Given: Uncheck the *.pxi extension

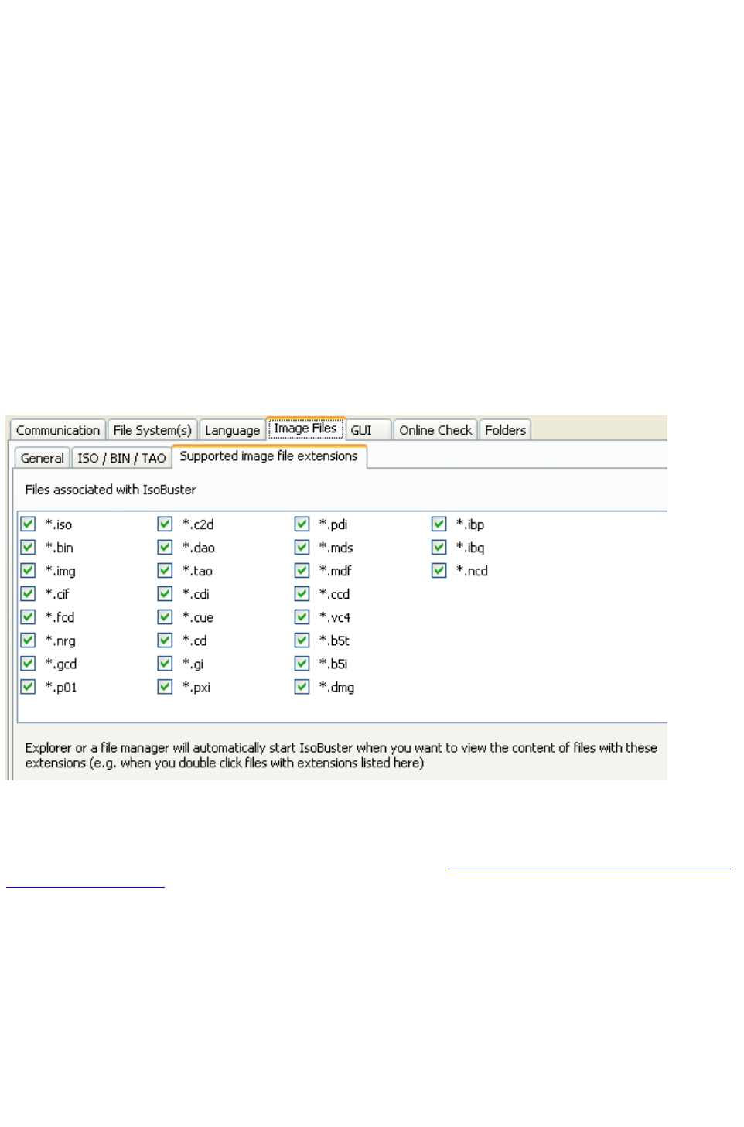Looking at the screenshot, I should click(165, 686).
